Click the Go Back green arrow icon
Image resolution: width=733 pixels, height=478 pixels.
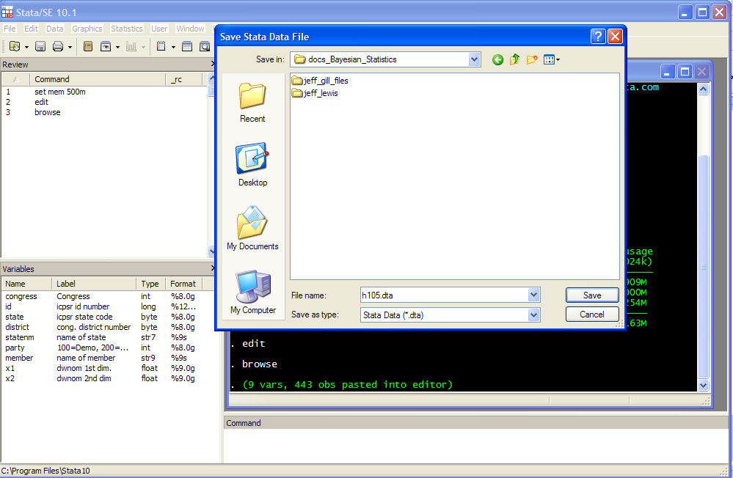click(x=497, y=60)
